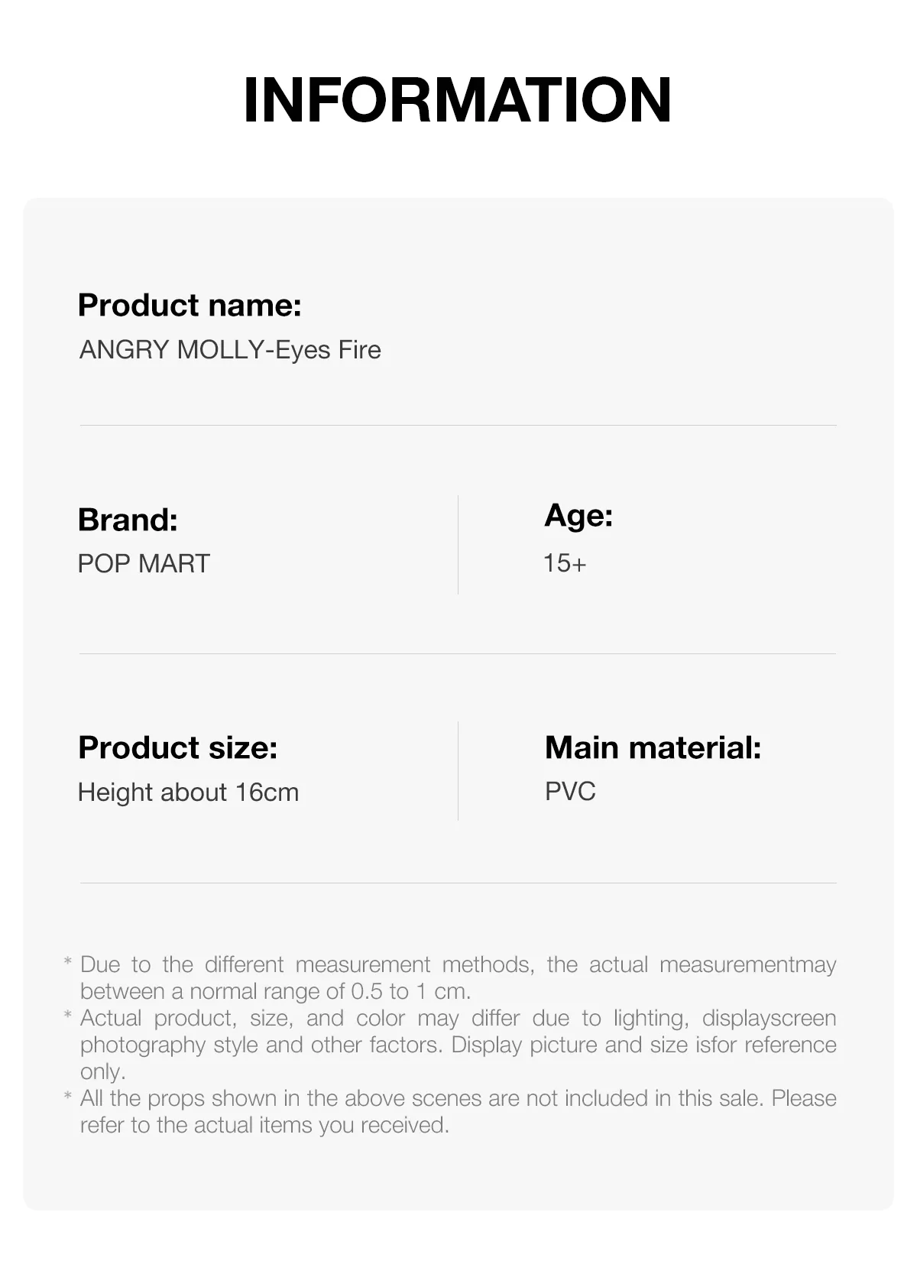The width and height of the screenshot is (917, 1264).
Task: Click the lighting and color disclaimer note
Action: [458, 1045]
